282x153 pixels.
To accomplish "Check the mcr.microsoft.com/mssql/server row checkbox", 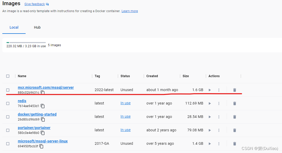I will [8, 90].
